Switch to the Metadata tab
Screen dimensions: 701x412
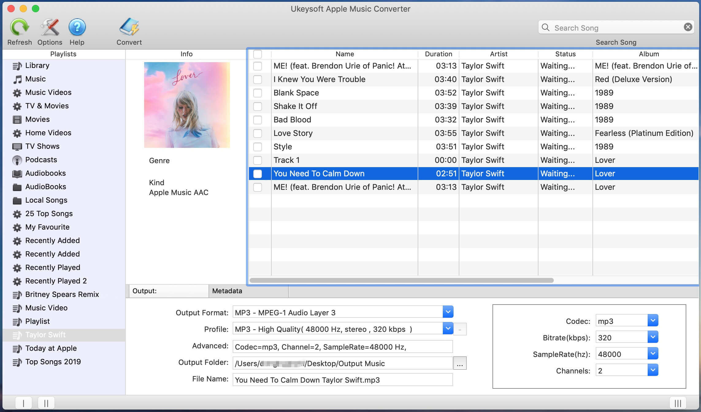tap(227, 290)
